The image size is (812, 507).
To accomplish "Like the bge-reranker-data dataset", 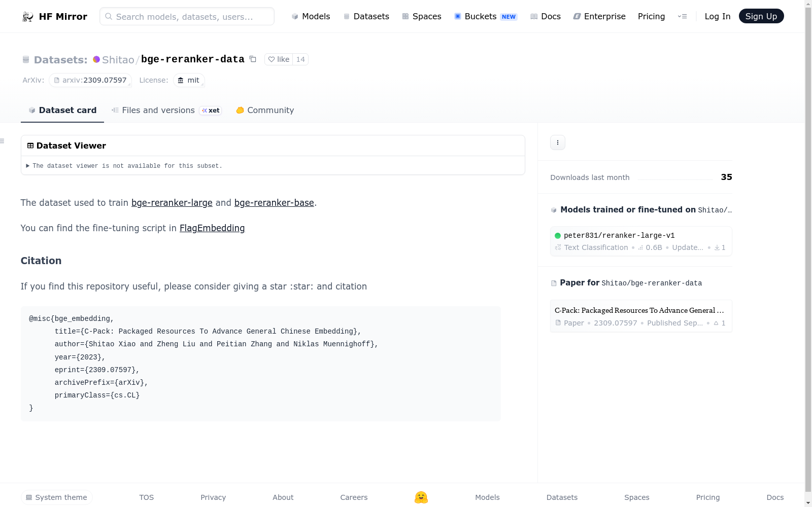I will click(279, 59).
